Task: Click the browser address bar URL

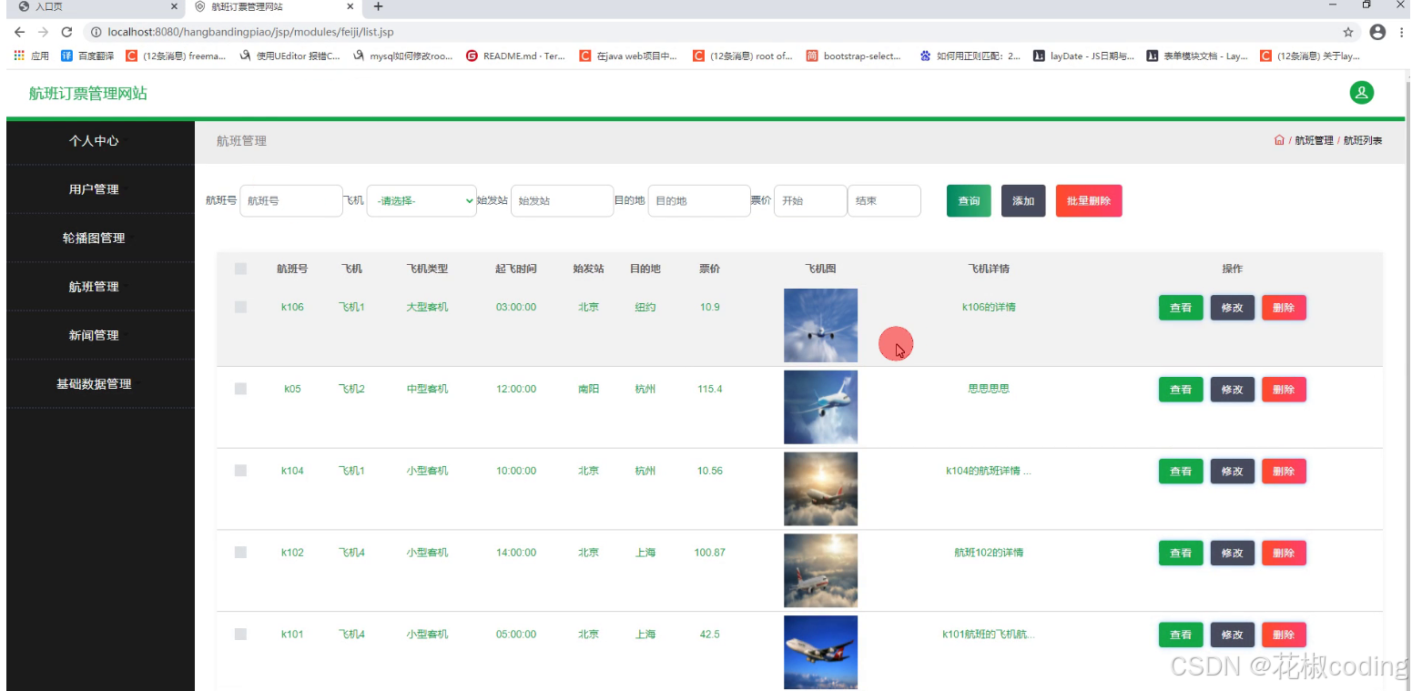Action: [250, 32]
